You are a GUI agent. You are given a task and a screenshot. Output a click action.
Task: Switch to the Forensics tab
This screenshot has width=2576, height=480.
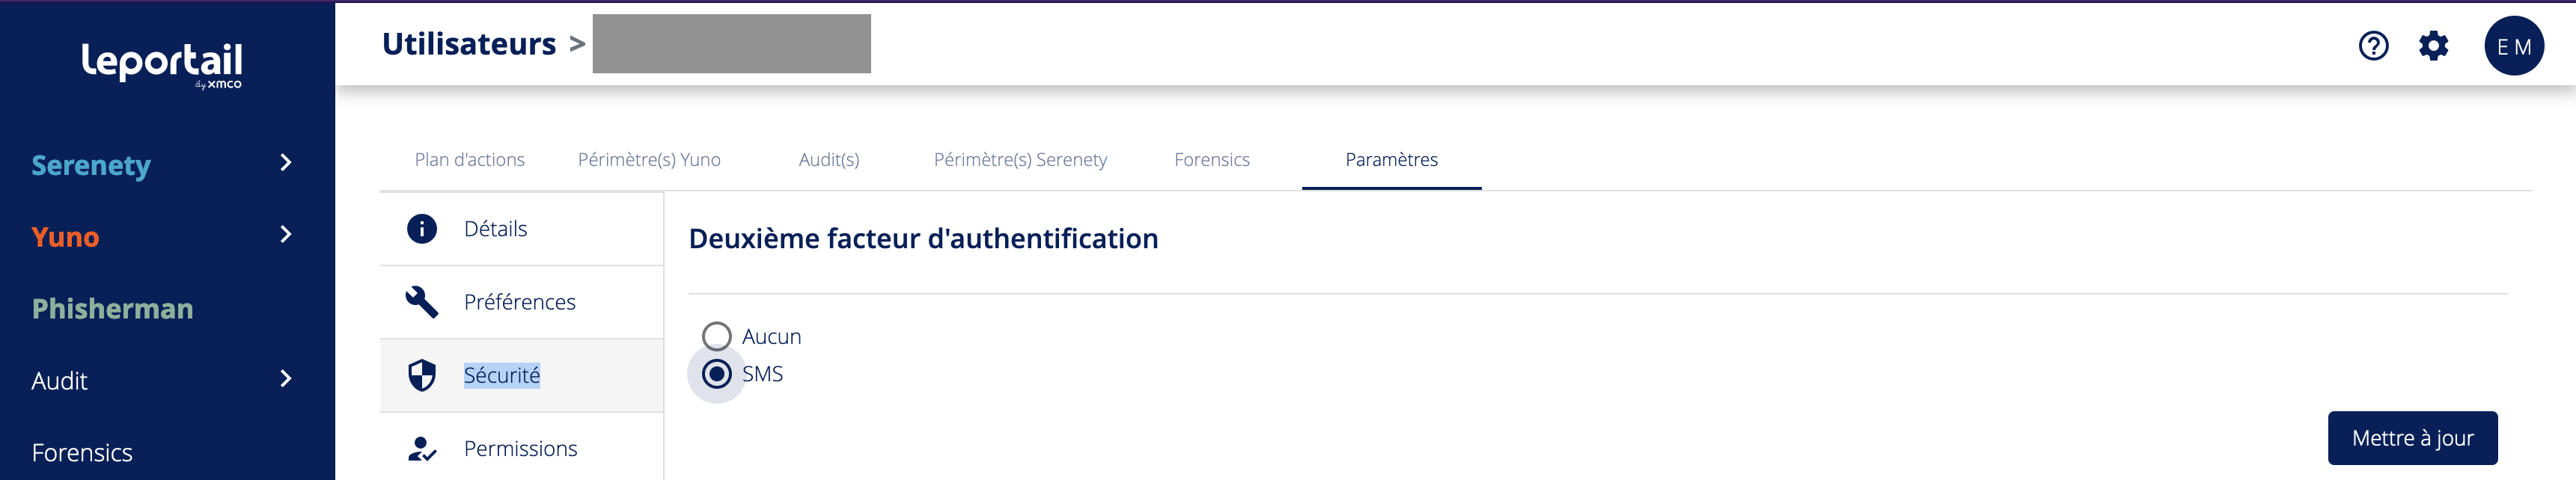[1211, 160]
